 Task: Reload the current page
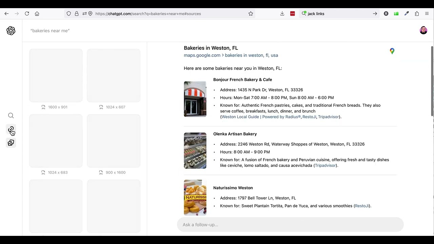click(x=27, y=14)
